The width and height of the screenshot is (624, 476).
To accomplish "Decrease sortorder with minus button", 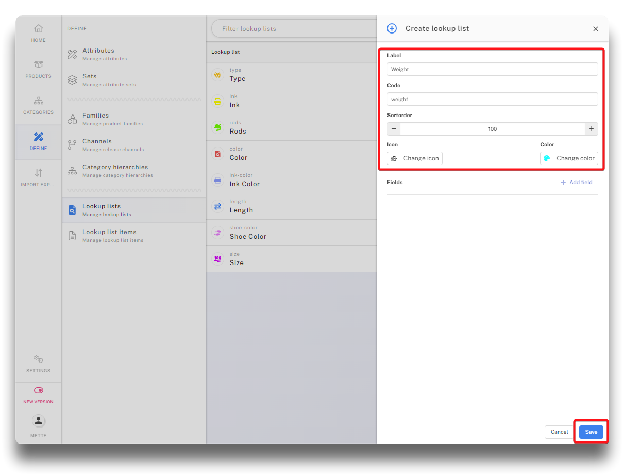I will point(394,129).
